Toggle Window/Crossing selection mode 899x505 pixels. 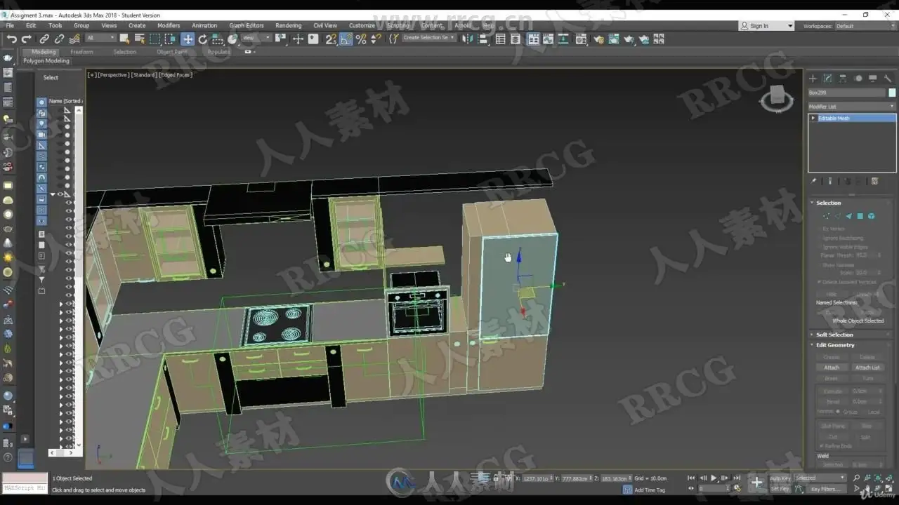point(171,39)
